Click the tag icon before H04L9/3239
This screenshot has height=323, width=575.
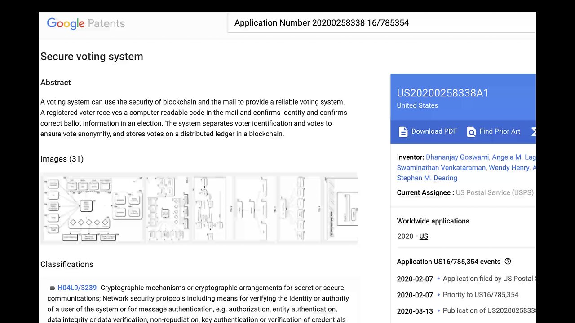tap(53, 288)
